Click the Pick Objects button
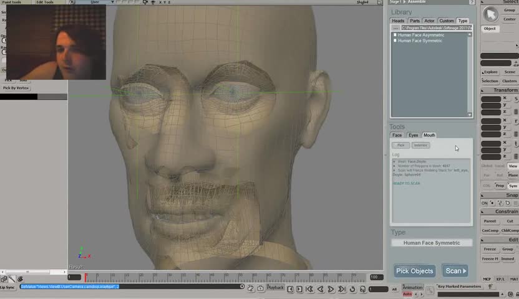Screen dimensions: 519x299 (x=414, y=271)
